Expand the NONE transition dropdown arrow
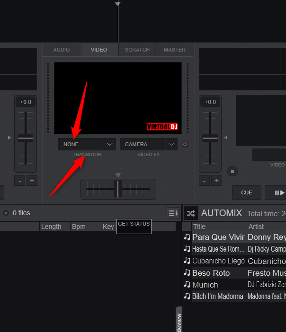 pos(110,144)
